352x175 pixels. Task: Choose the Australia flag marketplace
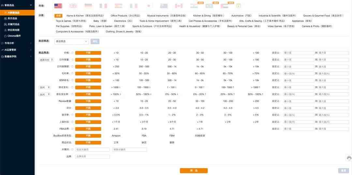coord(164,6)
